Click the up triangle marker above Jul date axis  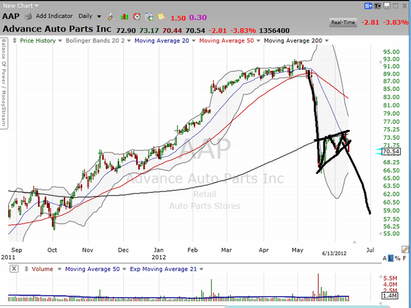(x=354, y=242)
